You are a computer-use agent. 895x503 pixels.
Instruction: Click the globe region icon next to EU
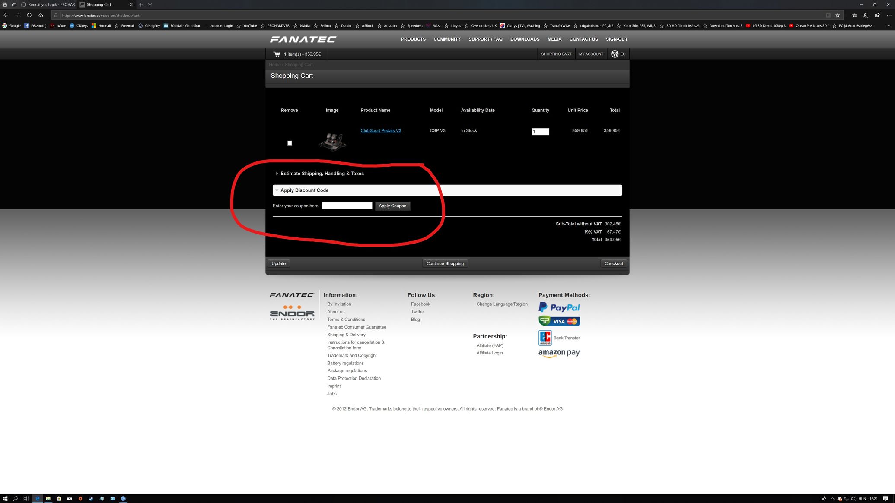tap(615, 54)
